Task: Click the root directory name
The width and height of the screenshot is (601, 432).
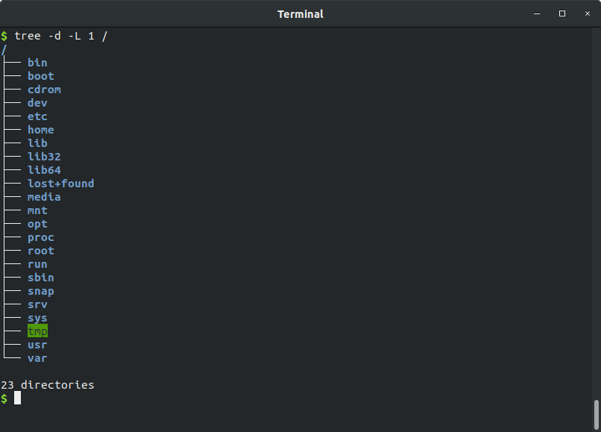Action: pos(41,251)
